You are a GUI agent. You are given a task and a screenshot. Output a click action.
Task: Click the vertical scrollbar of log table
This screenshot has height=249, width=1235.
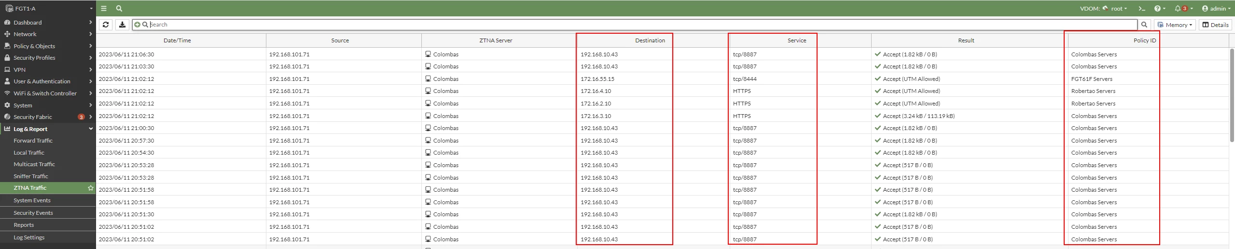point(1232,95)
